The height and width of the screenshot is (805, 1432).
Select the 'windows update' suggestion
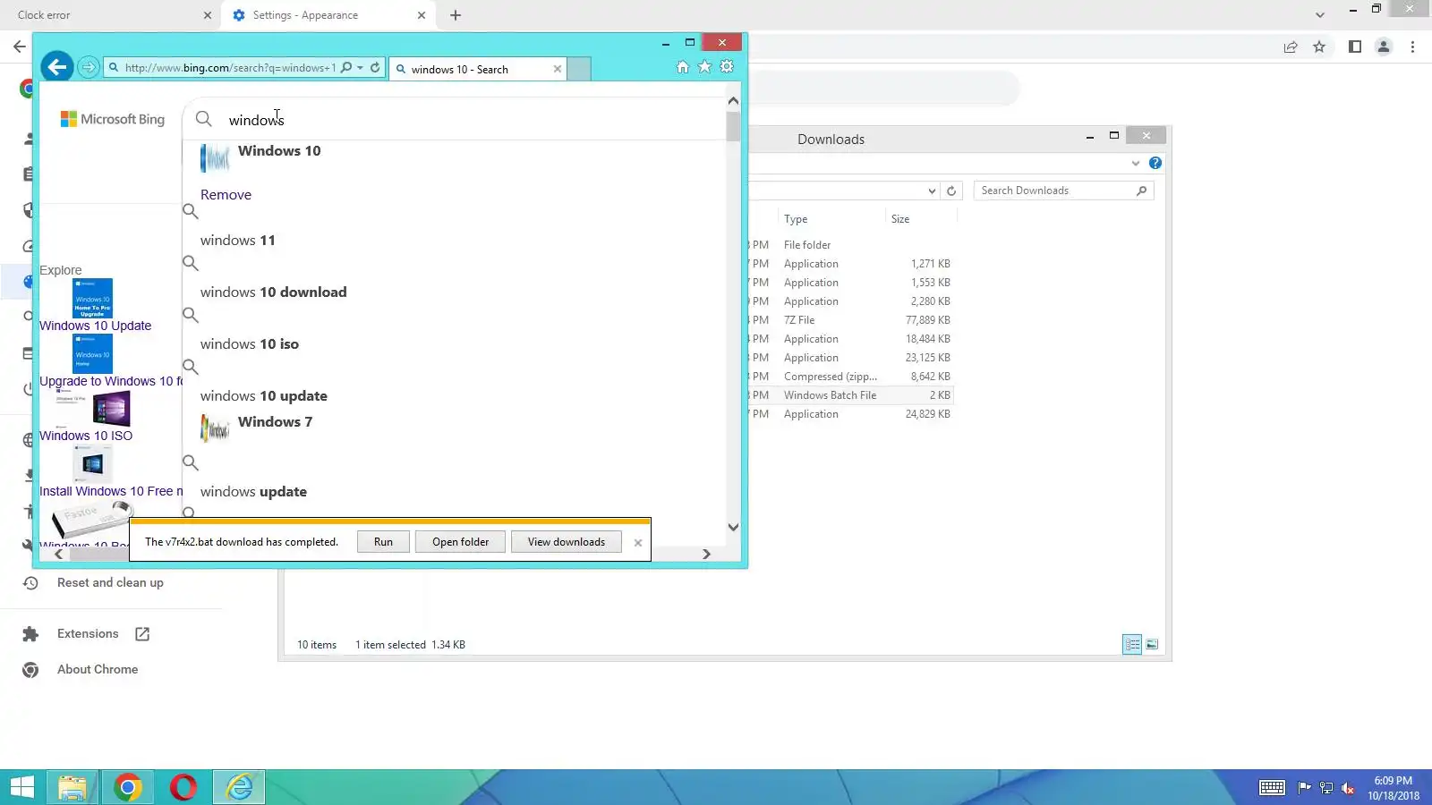tap(253, 492)
